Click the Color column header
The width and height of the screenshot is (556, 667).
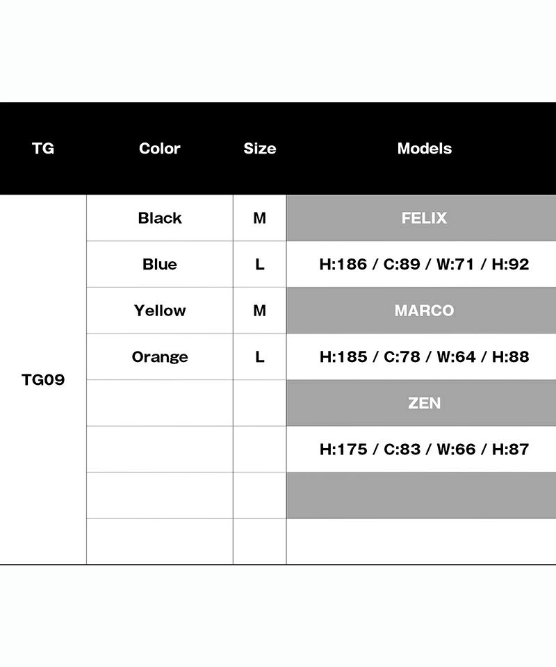(159, 149)
